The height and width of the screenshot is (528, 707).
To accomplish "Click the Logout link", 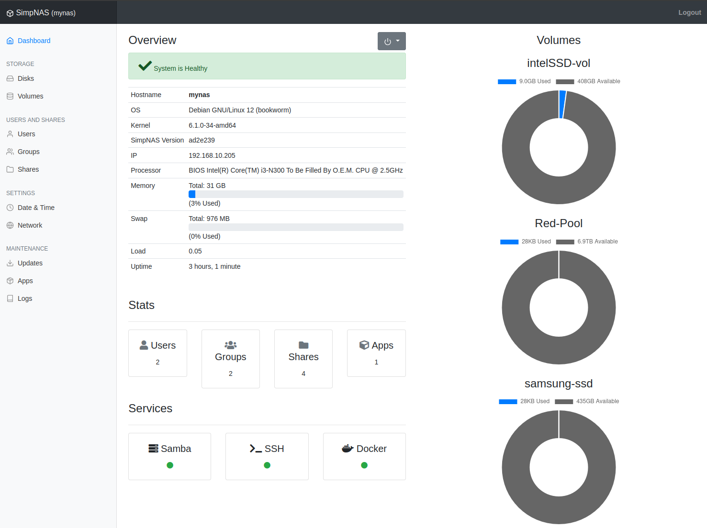I will tap(689, 12).
